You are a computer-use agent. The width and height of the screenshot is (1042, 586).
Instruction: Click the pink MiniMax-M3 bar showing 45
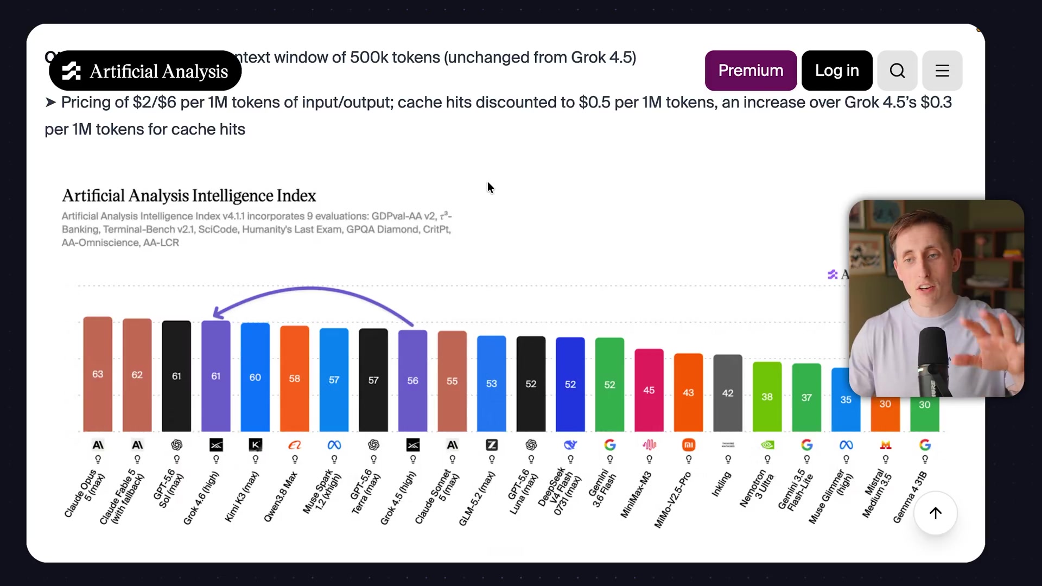(649, 391)
